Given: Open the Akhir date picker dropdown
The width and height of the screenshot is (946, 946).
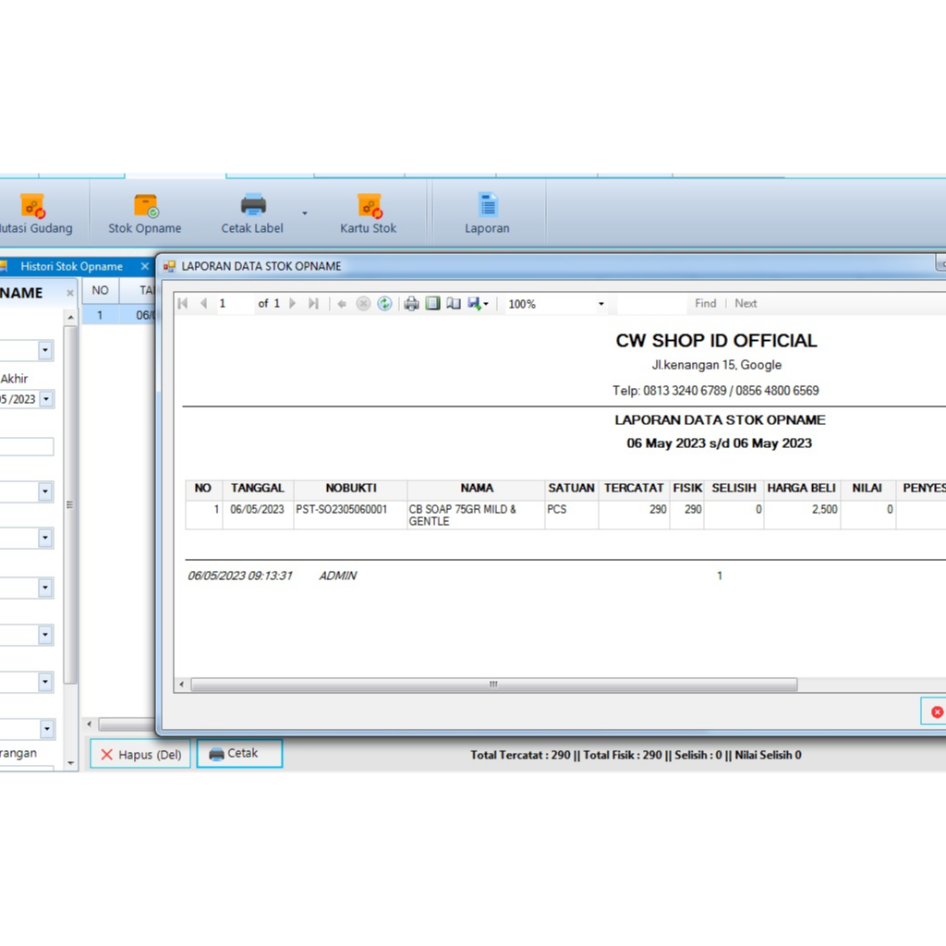Looking at the screenshot, I should (x=45, y=399).
